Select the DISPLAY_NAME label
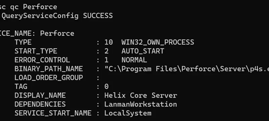Image resolution: width=269 pixels, height=121 pixels. tap(40, 95)
